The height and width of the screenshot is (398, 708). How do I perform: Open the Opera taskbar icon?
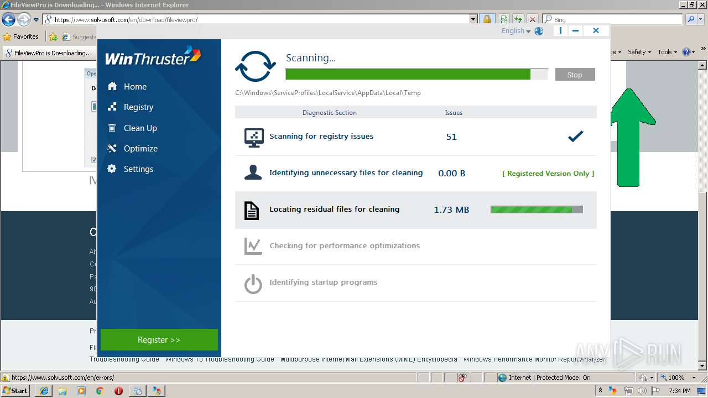tap(118, 391)
